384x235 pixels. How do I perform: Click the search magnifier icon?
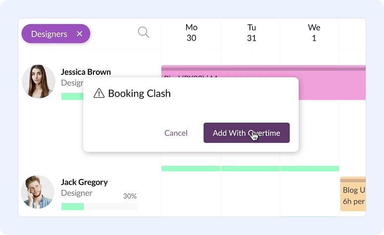[143, 33]
